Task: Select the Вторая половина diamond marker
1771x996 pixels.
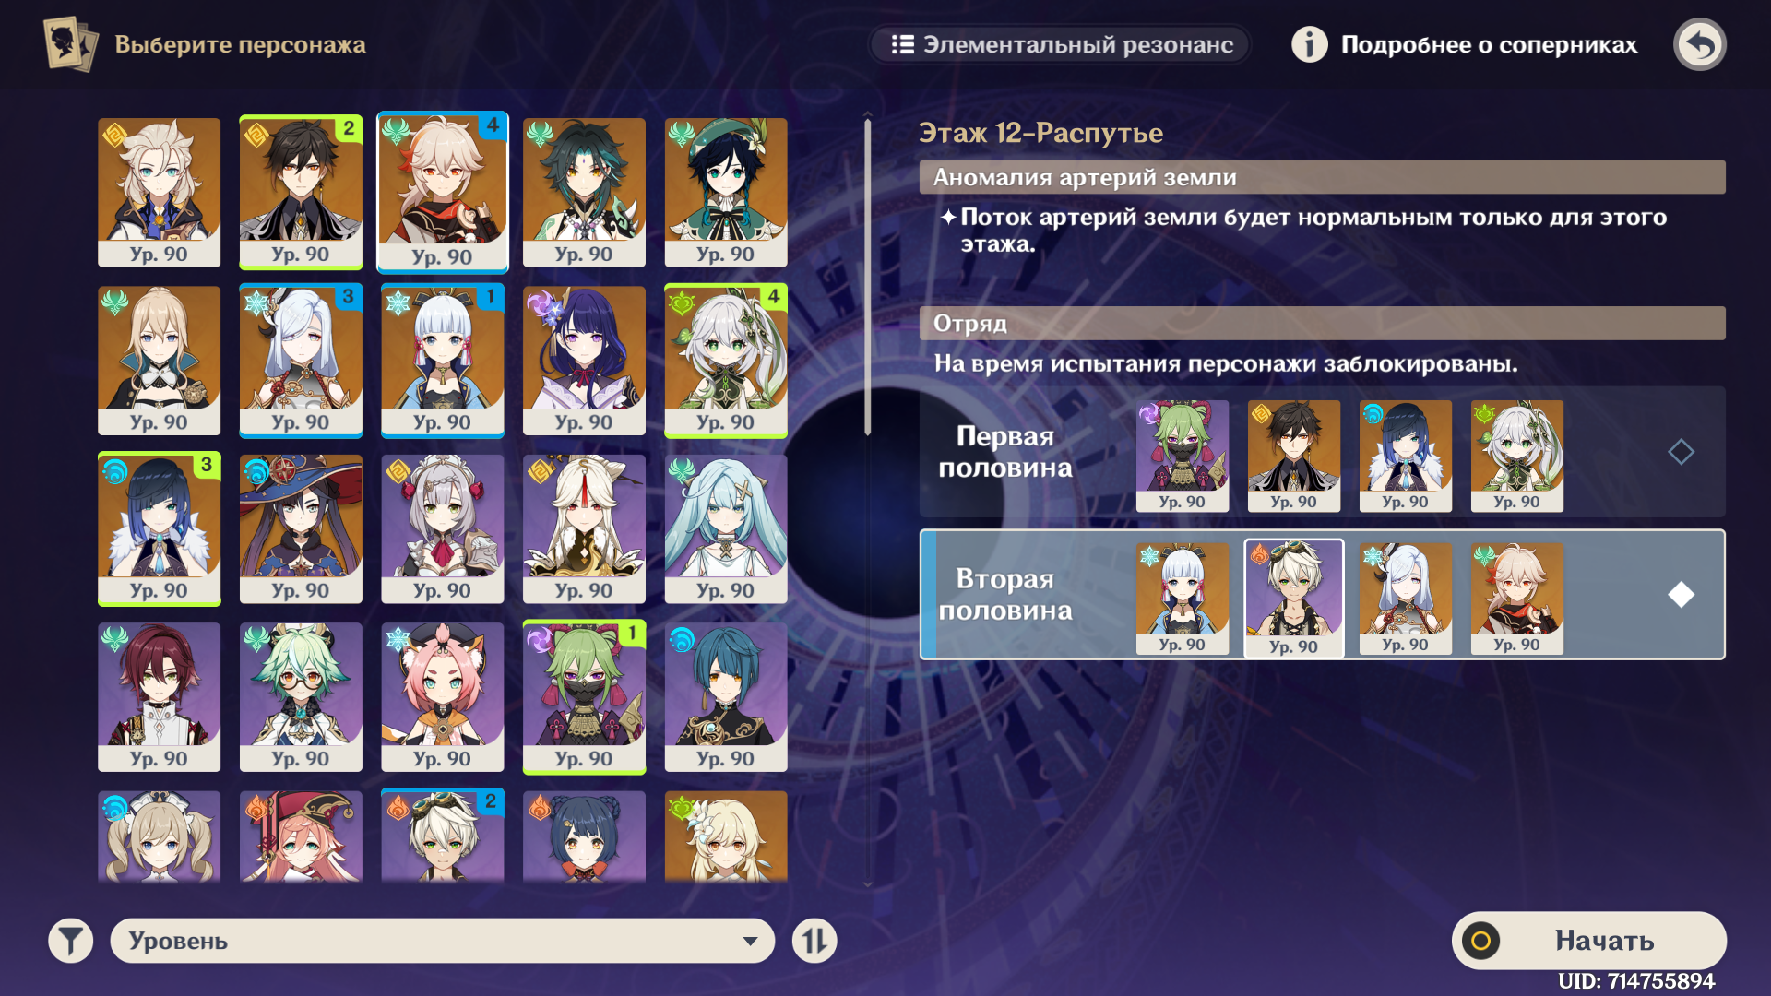Action: tap(1681, 595)
